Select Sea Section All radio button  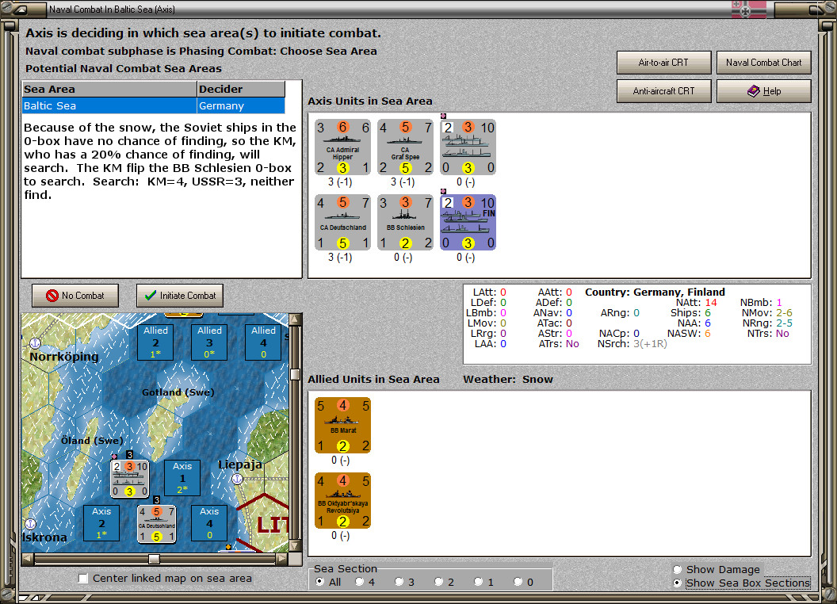point(319,582)
